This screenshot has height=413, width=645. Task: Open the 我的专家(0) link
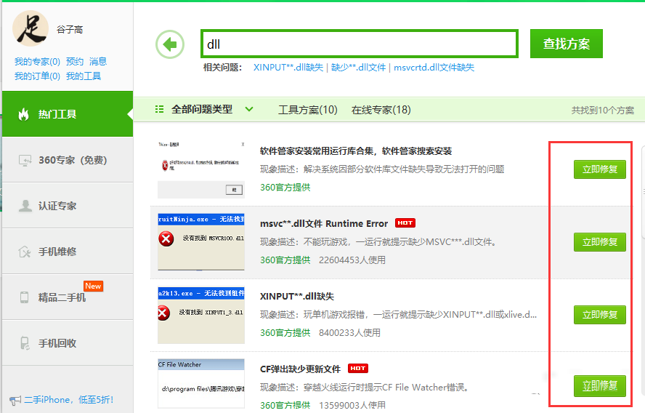(x=38, y=62)
